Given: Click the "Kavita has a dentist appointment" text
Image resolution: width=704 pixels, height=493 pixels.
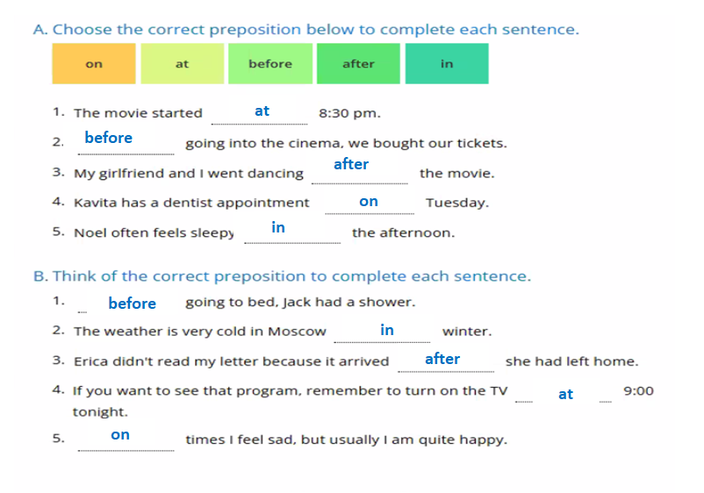Looking at the screenshot, I should coord(191,203).
